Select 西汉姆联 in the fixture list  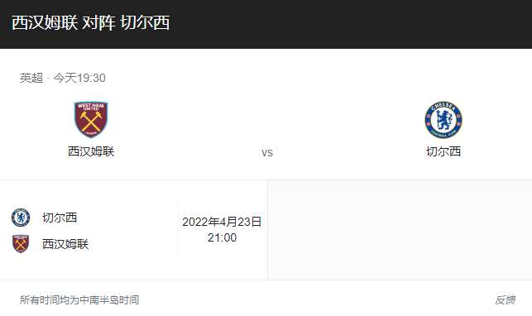click(x=65, y=244)
